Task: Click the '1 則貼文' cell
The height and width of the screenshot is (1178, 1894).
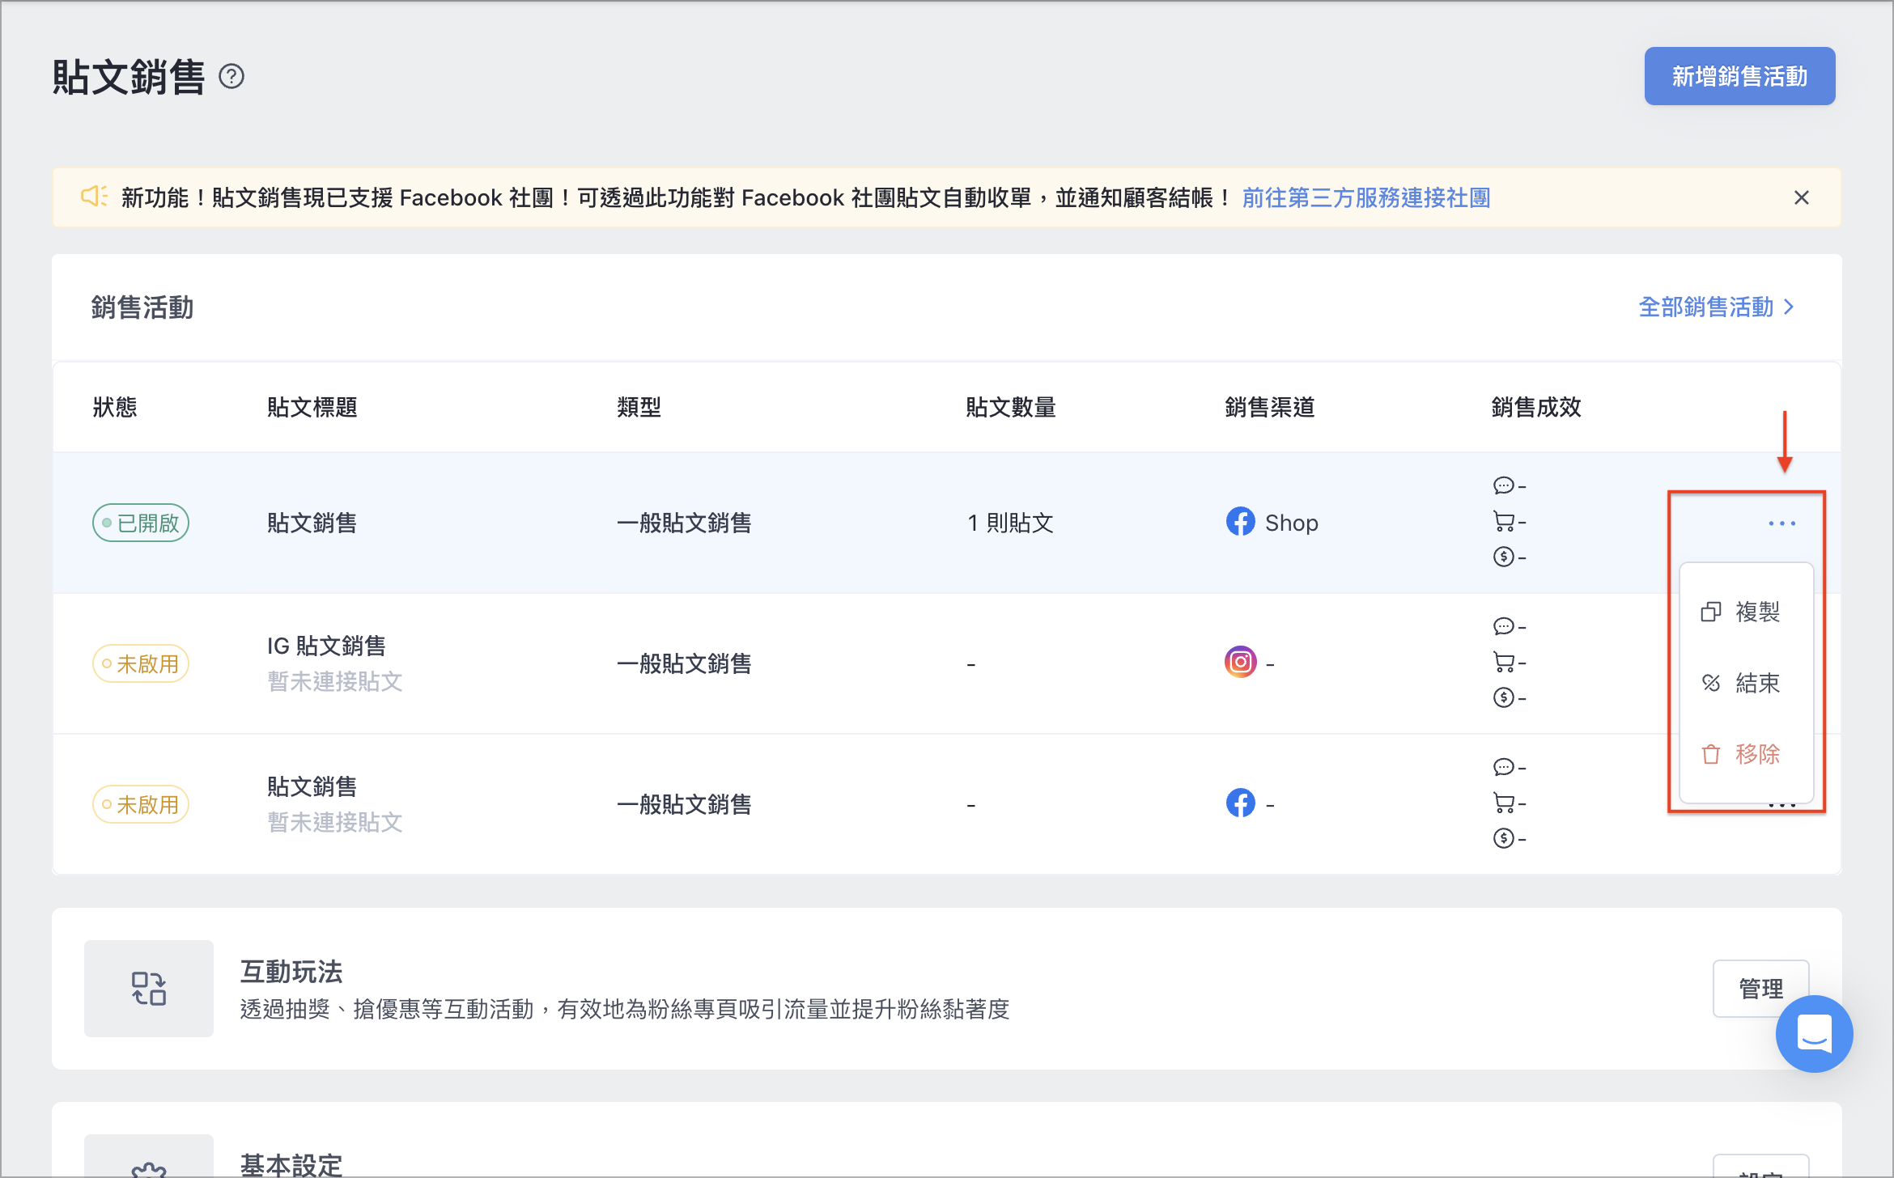Action: tap(1010, 523)
